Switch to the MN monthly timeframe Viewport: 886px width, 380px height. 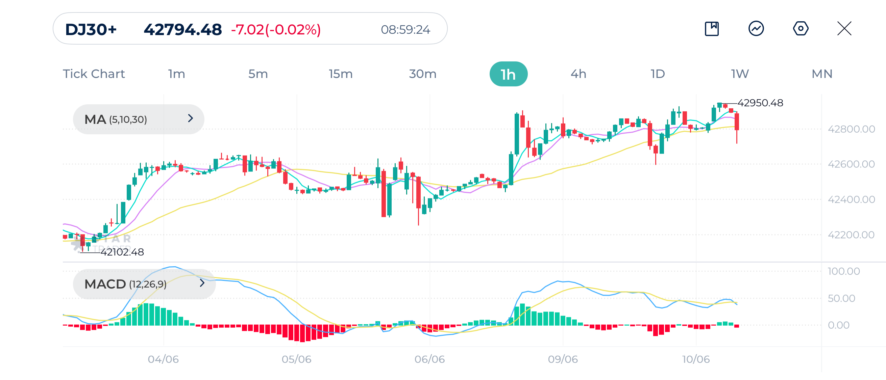pyautogui.click(x=822, y=74)
